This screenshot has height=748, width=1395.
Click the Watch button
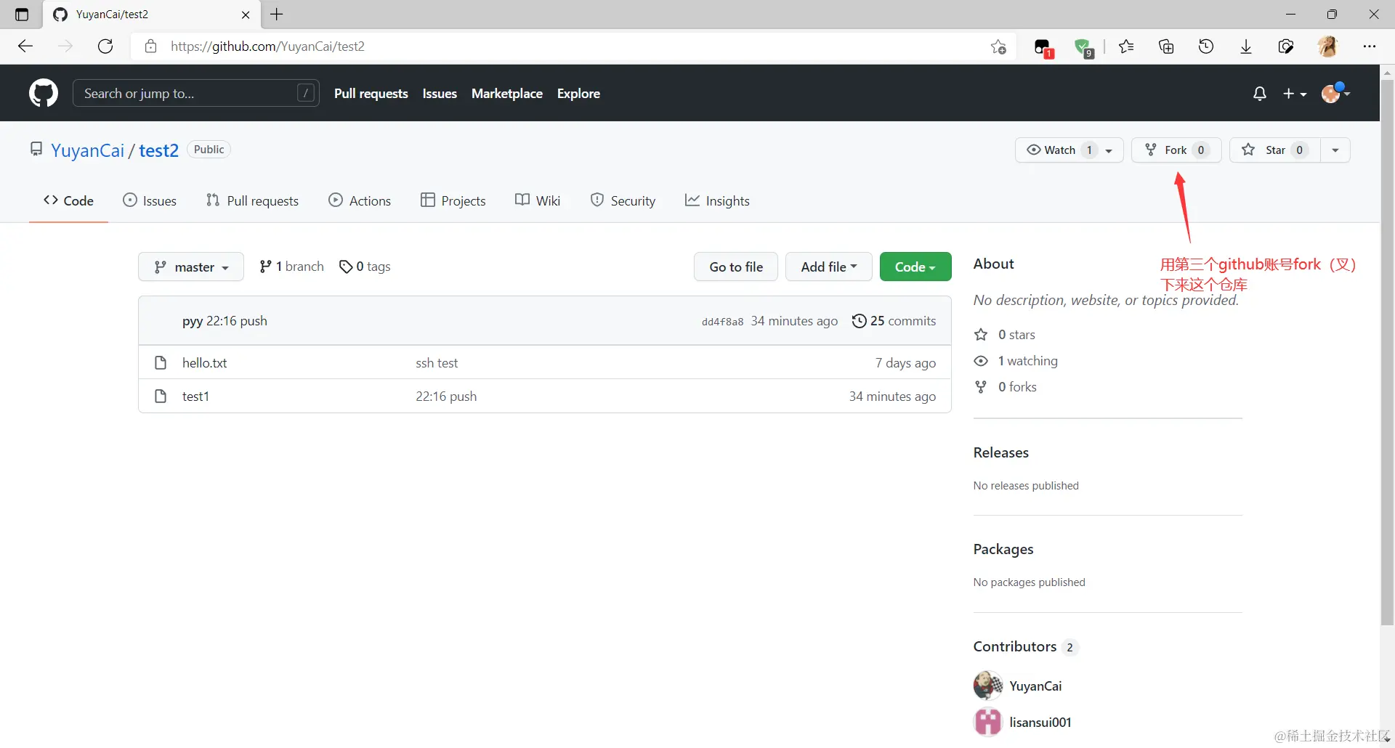point(1069,150)
